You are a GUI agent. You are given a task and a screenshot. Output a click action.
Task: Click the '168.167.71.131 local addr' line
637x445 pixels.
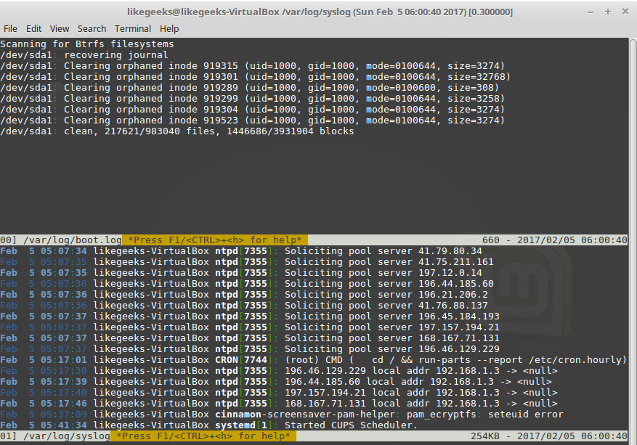coord(279,404)
